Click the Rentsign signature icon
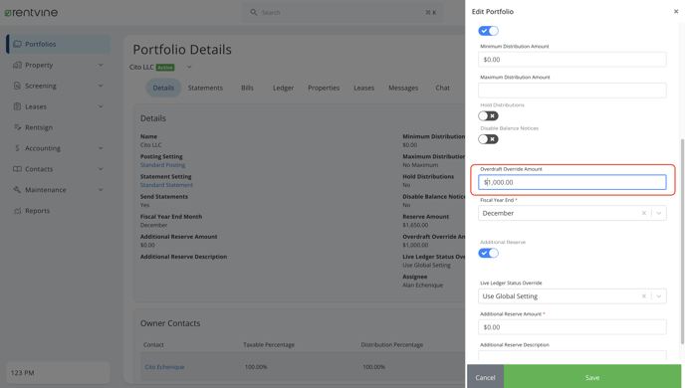685x388 pixels. (x=18, y=127)
